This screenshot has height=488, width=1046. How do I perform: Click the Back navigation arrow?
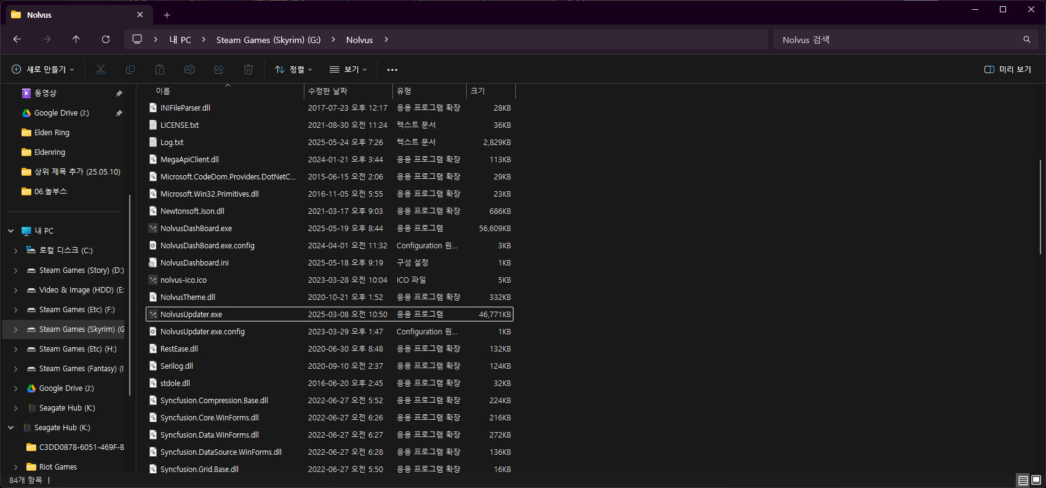pos(17,39)
